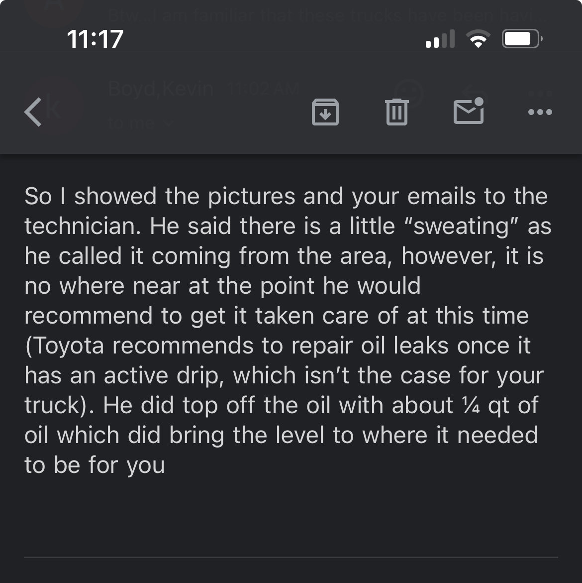Archive this email with the box icon
This screenshot has height=583, width=582.
click(x=325, y=112)
